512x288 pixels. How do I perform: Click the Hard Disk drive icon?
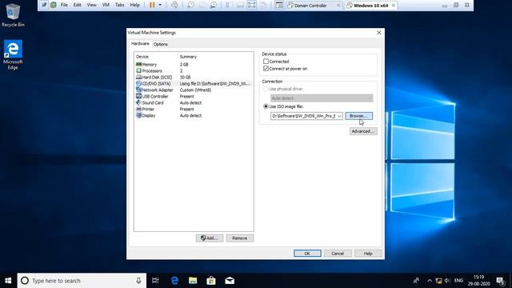click(138, 77)
